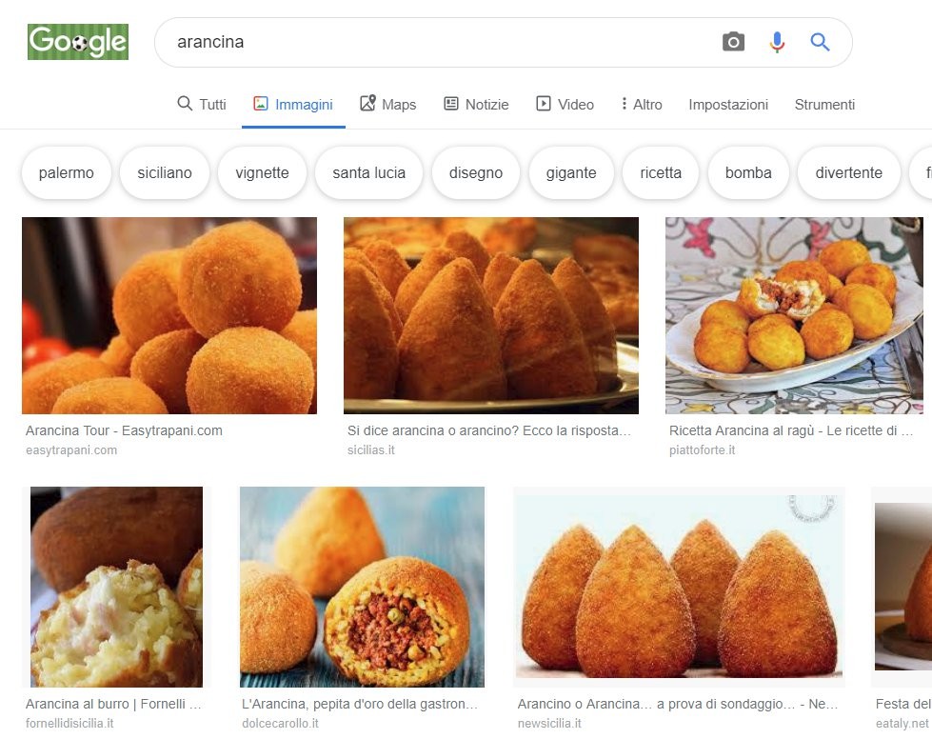Click the gigante filter chip

[x=571, y=173]
